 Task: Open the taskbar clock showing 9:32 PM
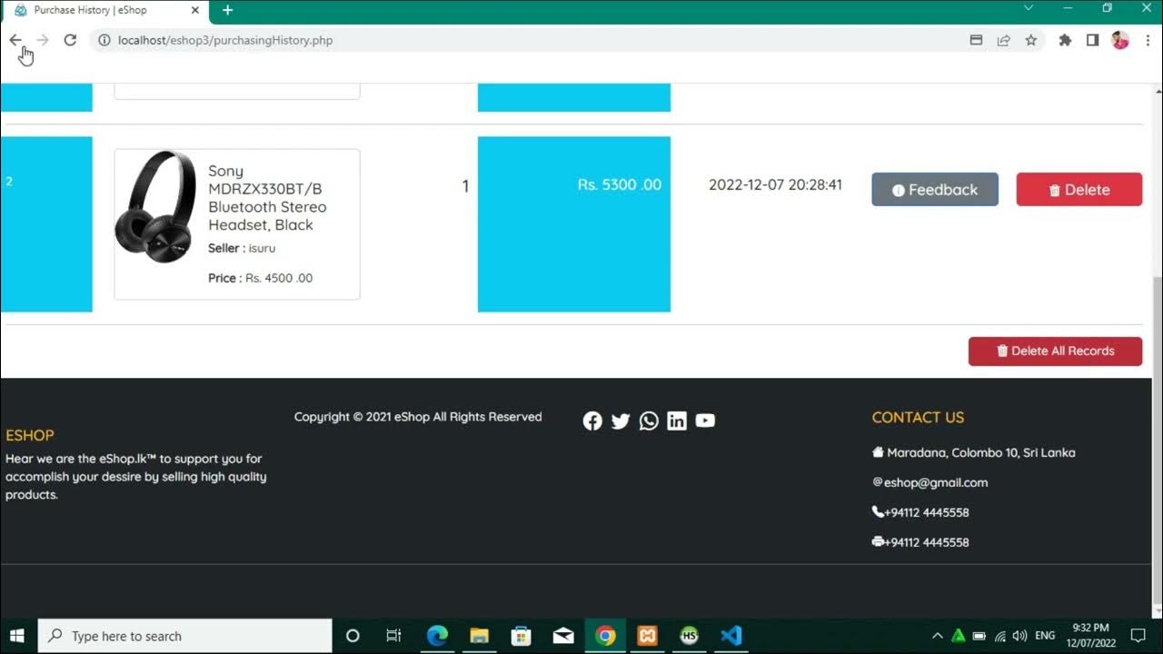pyautogui.click(x=1090, y=636)
